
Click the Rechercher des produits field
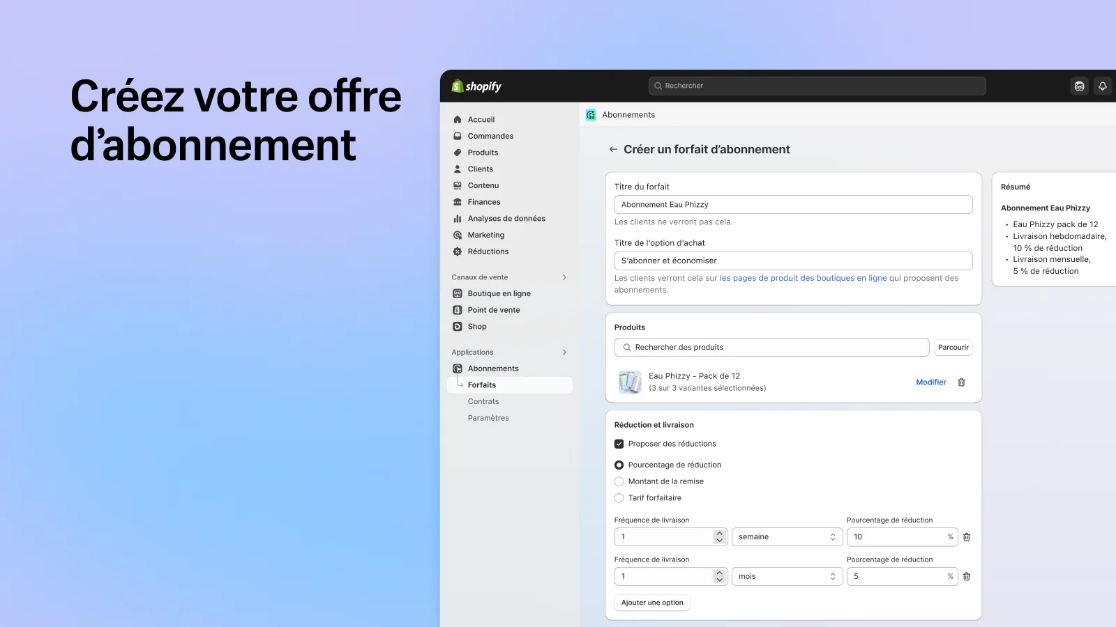771,348
